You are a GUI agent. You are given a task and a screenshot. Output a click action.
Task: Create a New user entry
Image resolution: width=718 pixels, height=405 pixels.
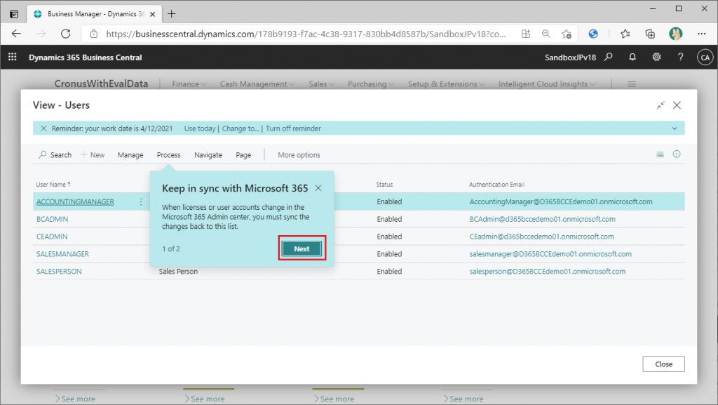93,155
